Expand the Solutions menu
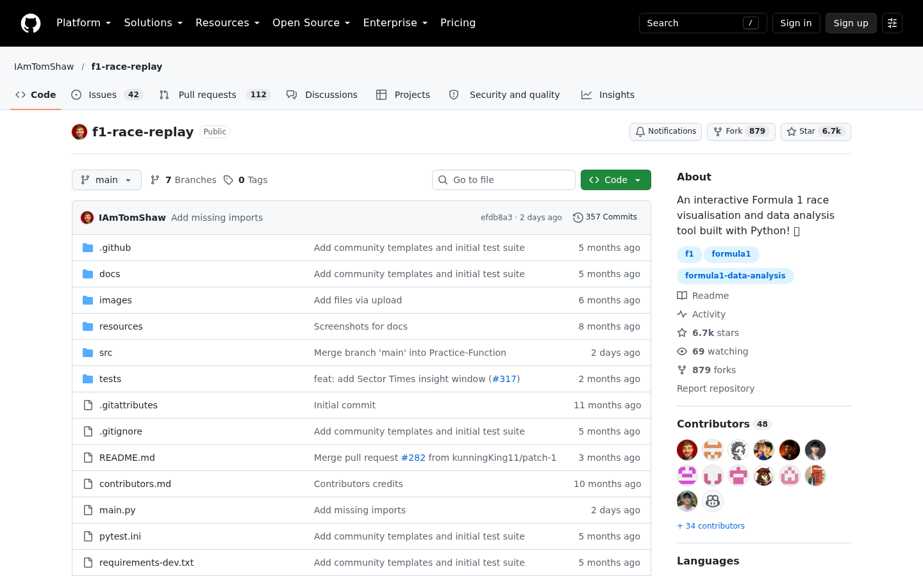 coord(153,23)
